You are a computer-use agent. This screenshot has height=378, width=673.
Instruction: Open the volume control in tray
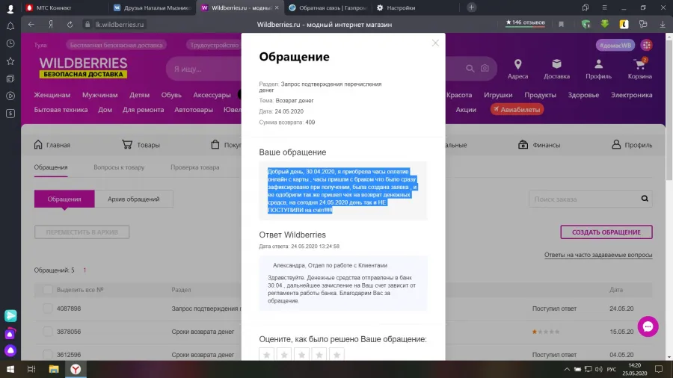click(x=599, y=369)
